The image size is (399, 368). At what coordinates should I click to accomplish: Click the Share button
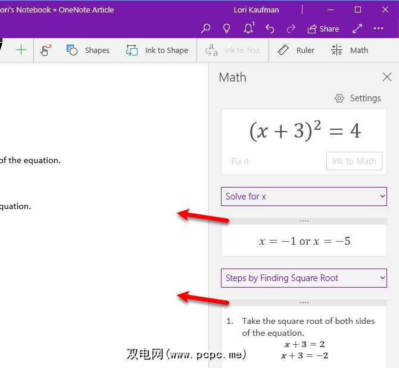pyautogui.click(x=323, y=29)
